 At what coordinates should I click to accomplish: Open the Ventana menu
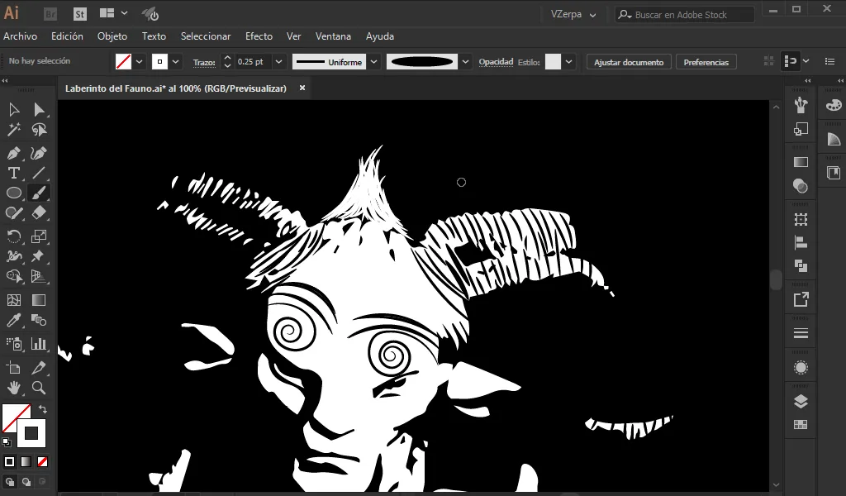point(333,36)
